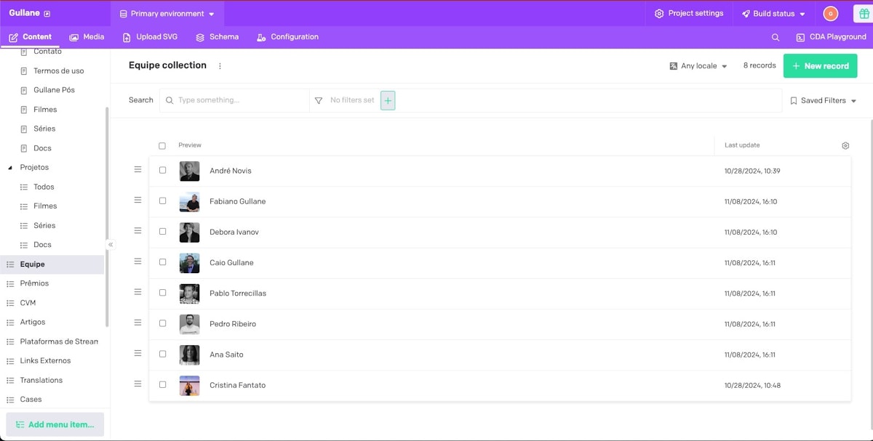The height and width of the screenshot is (441, 873).
Task: Open the Upload SVG tab
Action: click(150, 37)
